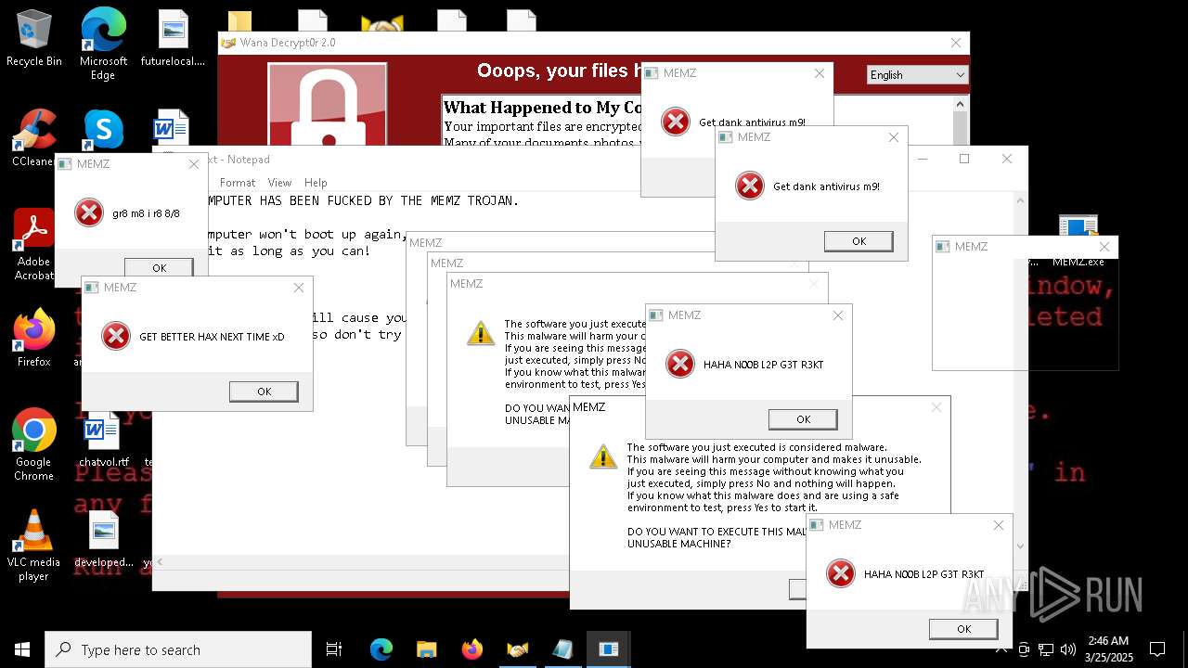
Task: Click the Windows Start button
Action: [22, 649]
